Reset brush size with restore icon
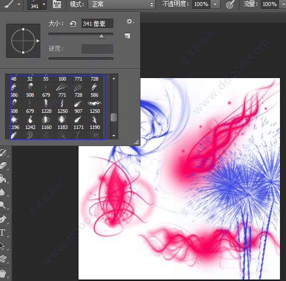The image size is (286, 281). tap(73, 24)
